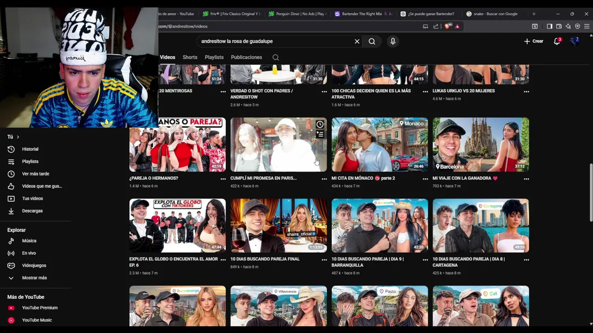Open Brave VPN shield icon
This screenshot has height=333, width=593.
577,26
